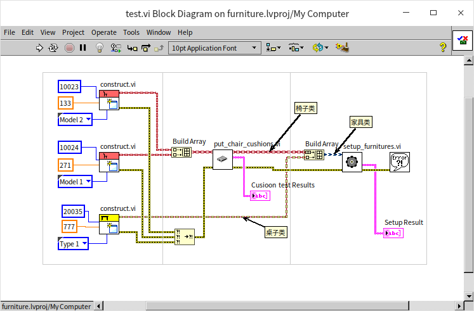Open the Window menu
This screenshot has width=474, height=311.
(159, 32)
